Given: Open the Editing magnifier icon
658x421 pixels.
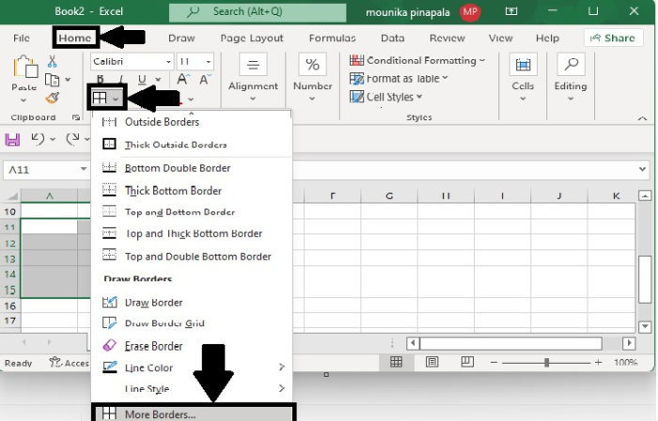Looking at the screenshot, I should (571, 65).
